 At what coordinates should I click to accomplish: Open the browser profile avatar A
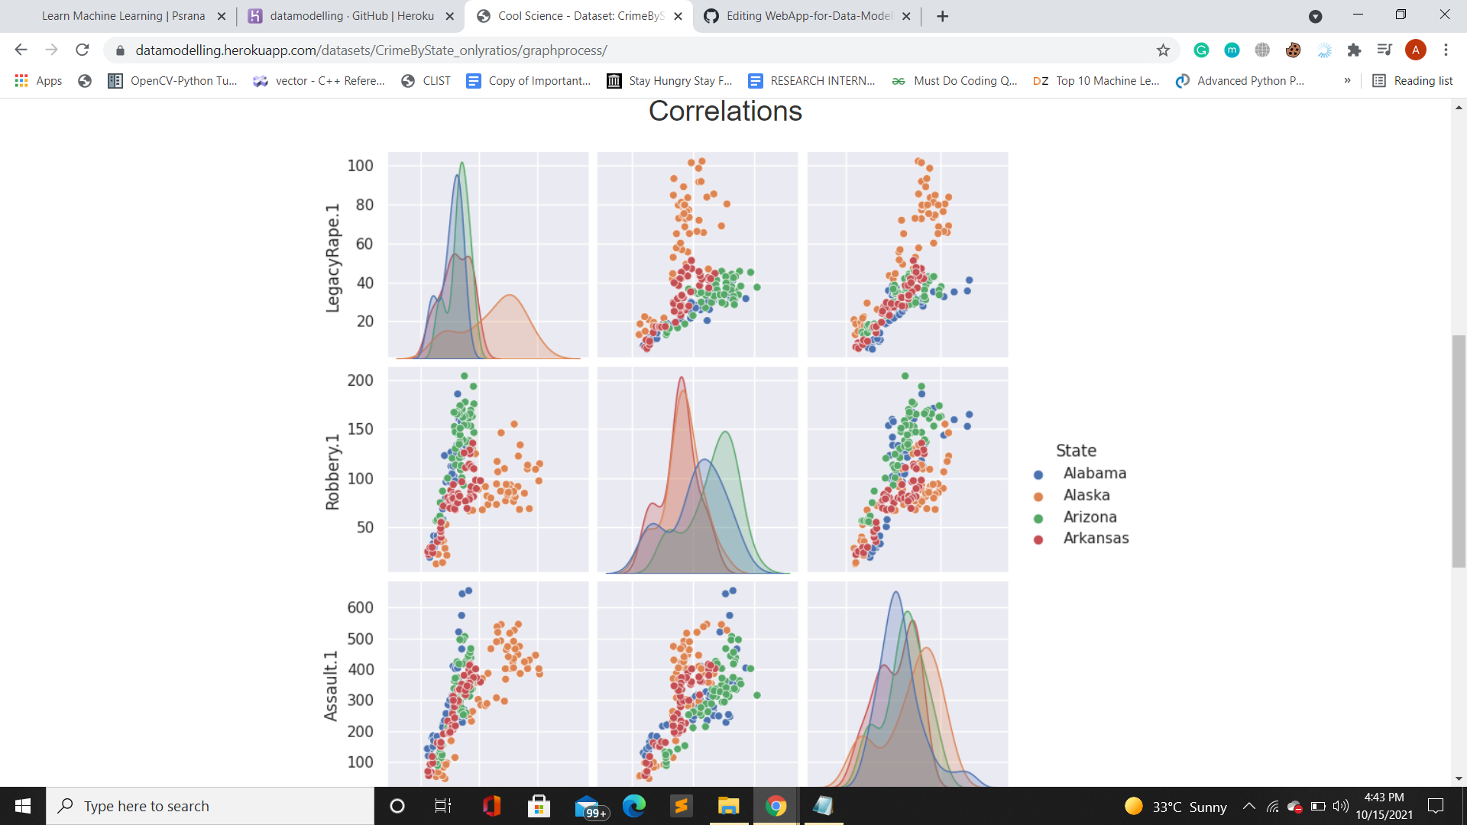(1417, 50)
